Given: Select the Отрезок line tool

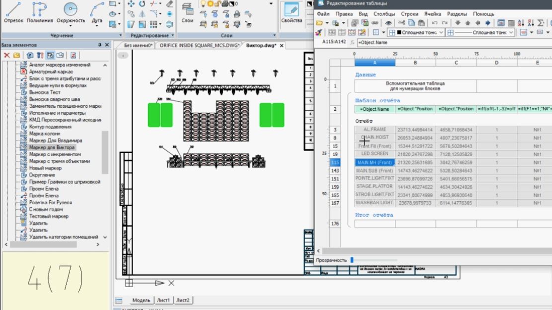Looking at the screenshot, I should (13, 12).
